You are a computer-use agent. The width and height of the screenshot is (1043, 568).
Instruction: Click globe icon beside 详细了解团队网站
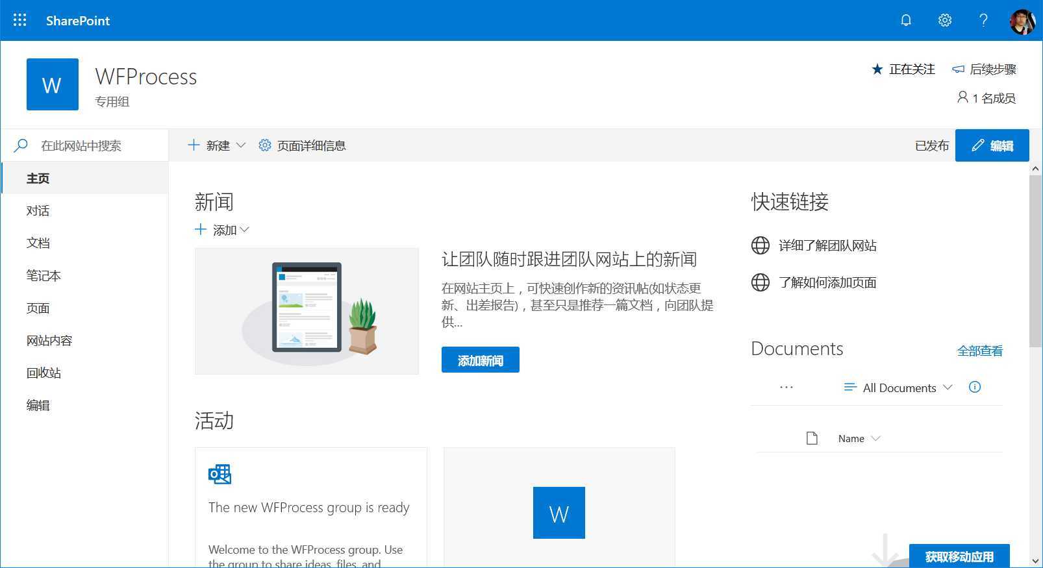pos(760,245)
